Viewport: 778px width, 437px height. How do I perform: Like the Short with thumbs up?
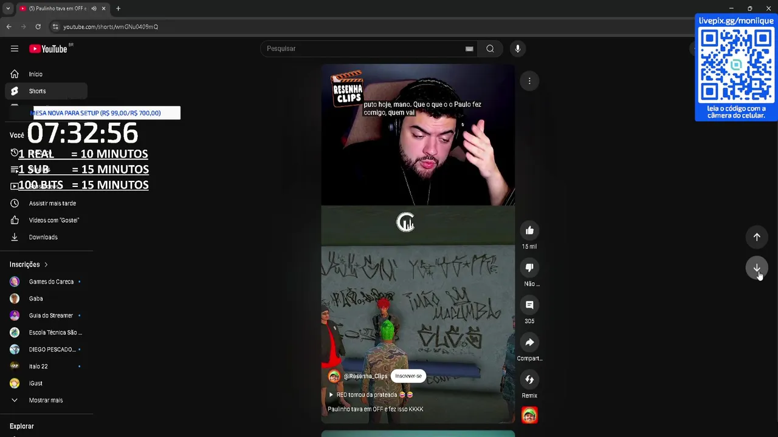[x=529, y=231]
